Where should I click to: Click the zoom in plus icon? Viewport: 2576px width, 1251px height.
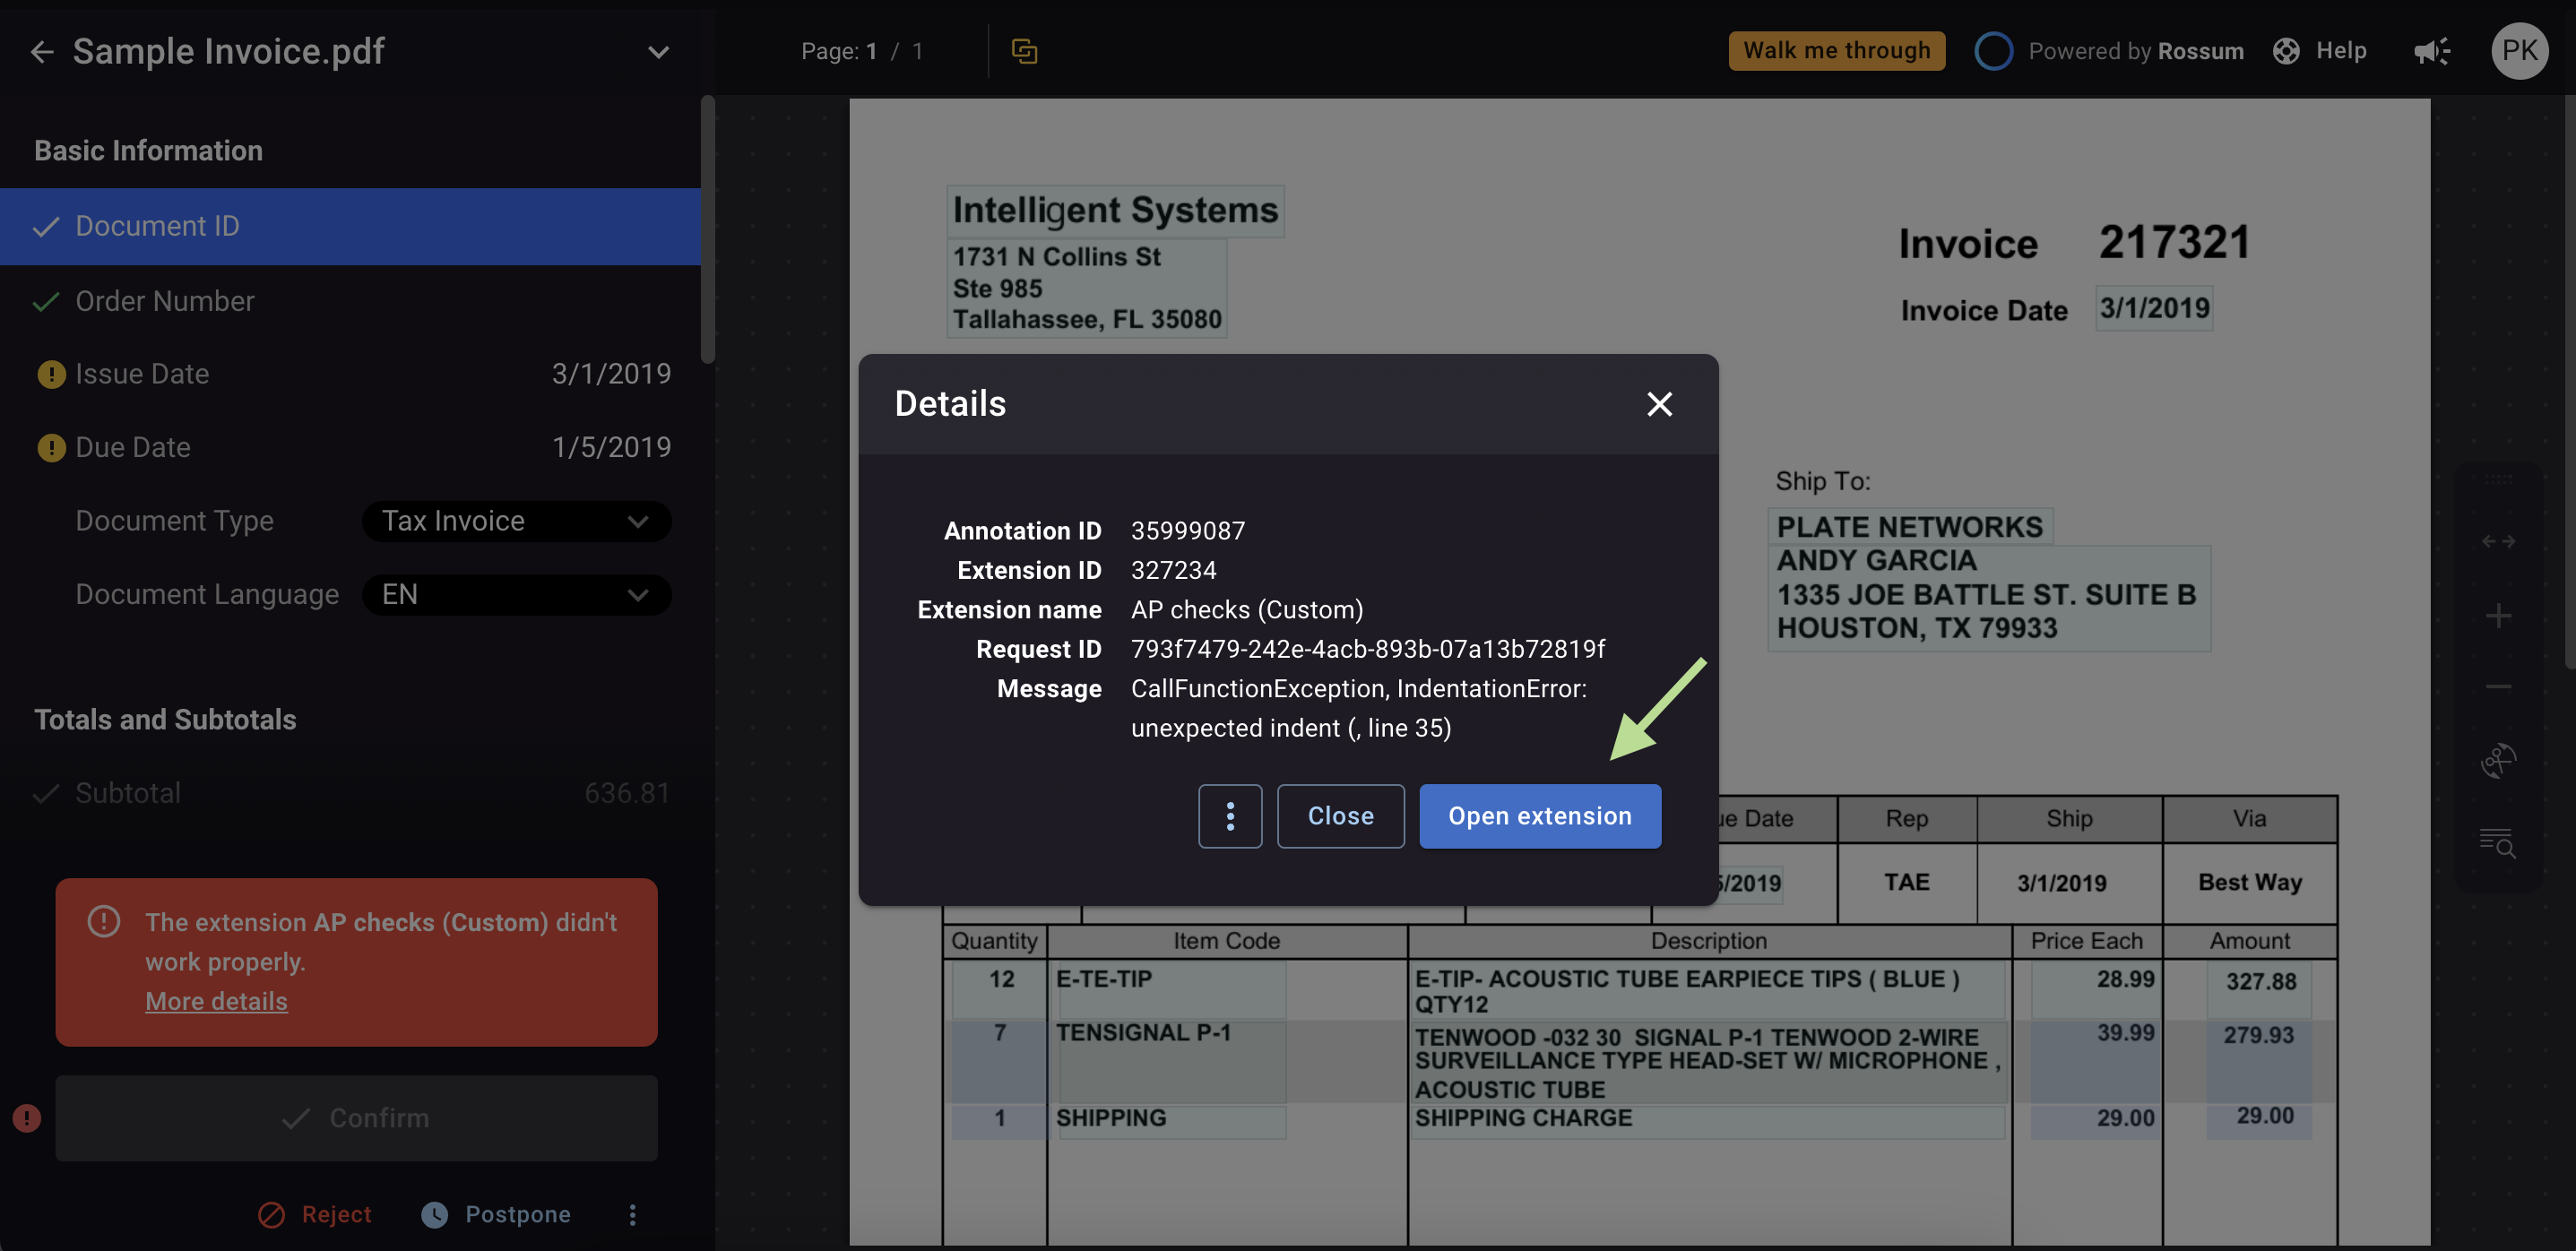tap(2498, 615)
